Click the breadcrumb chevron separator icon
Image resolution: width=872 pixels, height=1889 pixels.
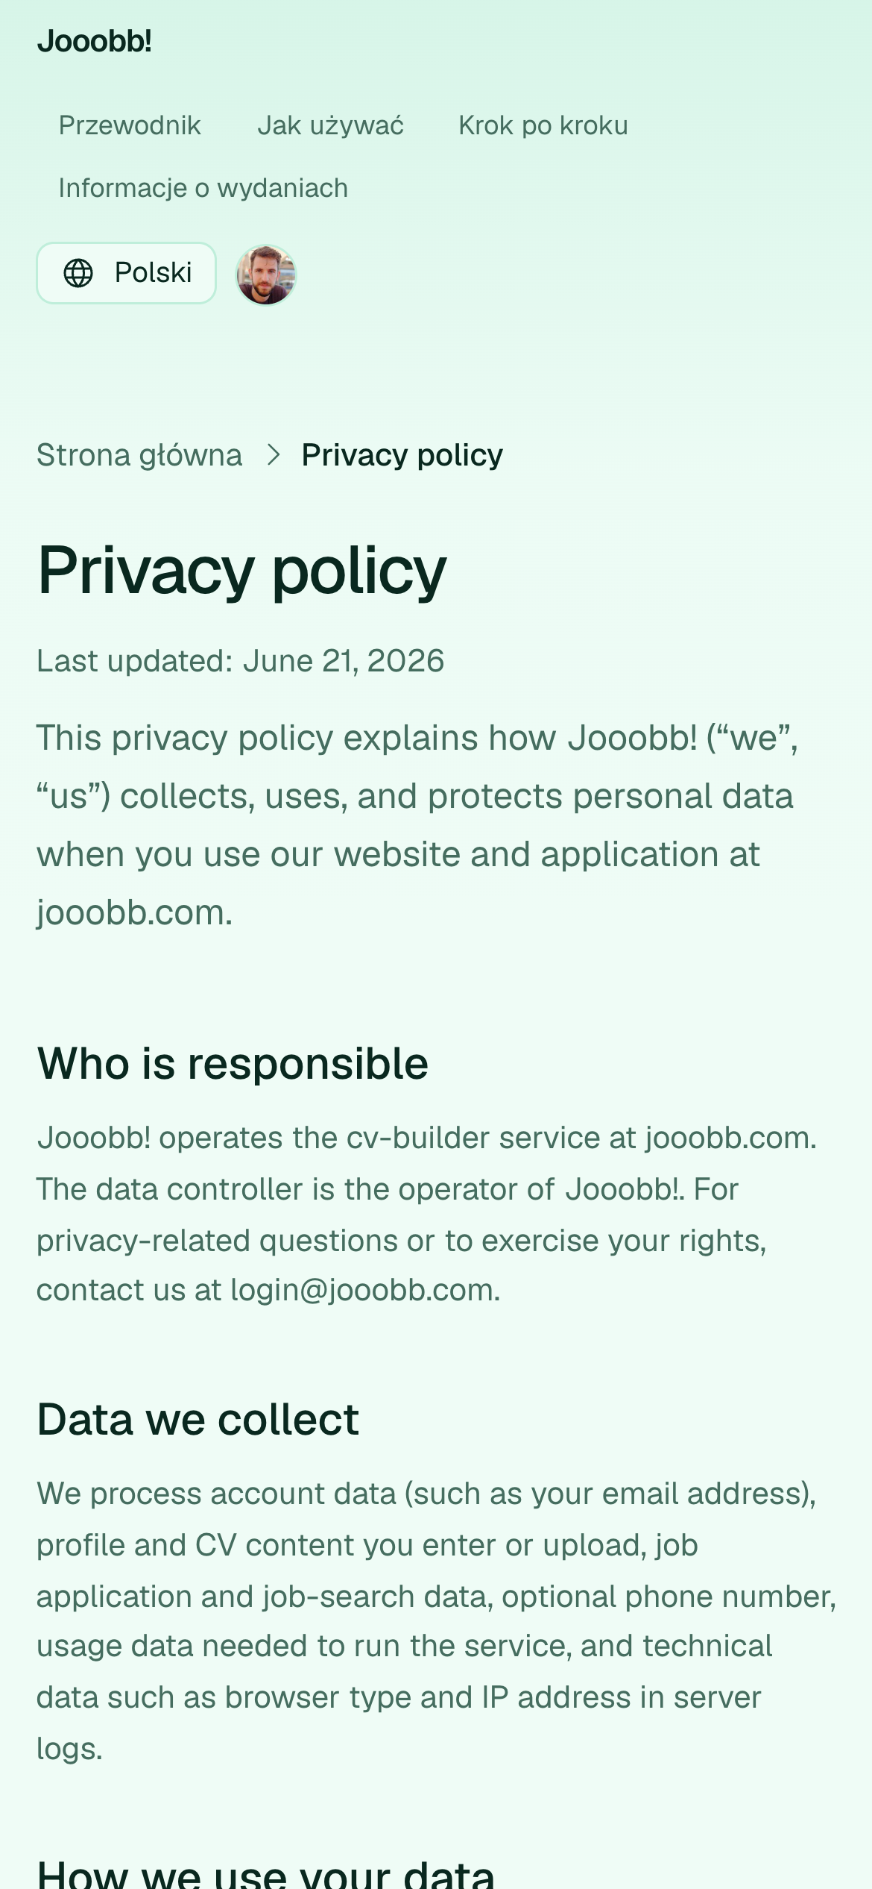point(273,455)
